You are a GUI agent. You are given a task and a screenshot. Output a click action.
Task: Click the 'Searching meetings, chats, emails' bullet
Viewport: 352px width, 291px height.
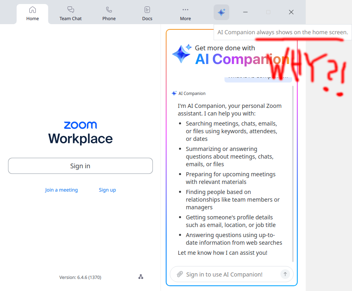click(231, 131)
